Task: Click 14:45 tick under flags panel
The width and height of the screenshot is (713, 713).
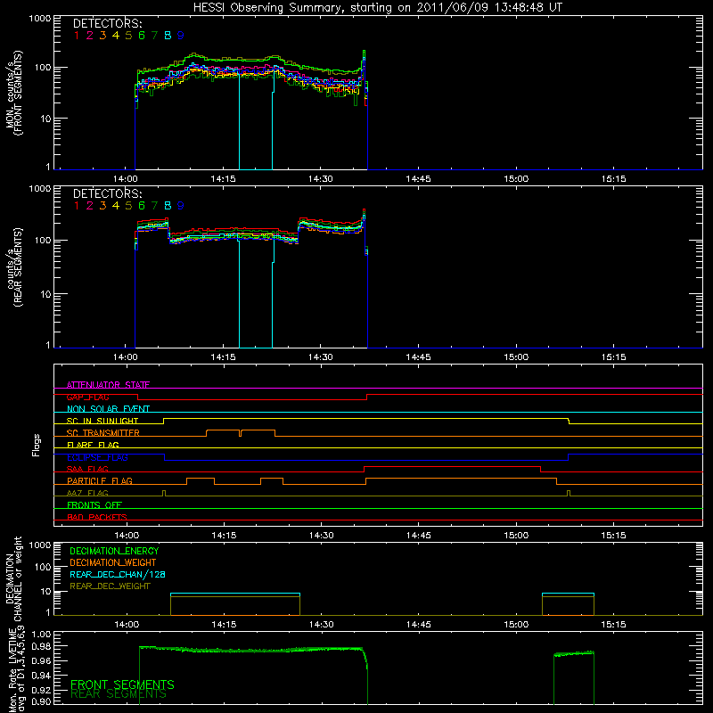Action: (x=418, y=536)
